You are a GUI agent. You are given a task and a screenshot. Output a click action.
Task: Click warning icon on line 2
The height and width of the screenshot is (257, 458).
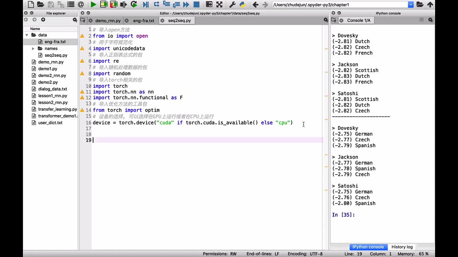click(x=82, y=36)
